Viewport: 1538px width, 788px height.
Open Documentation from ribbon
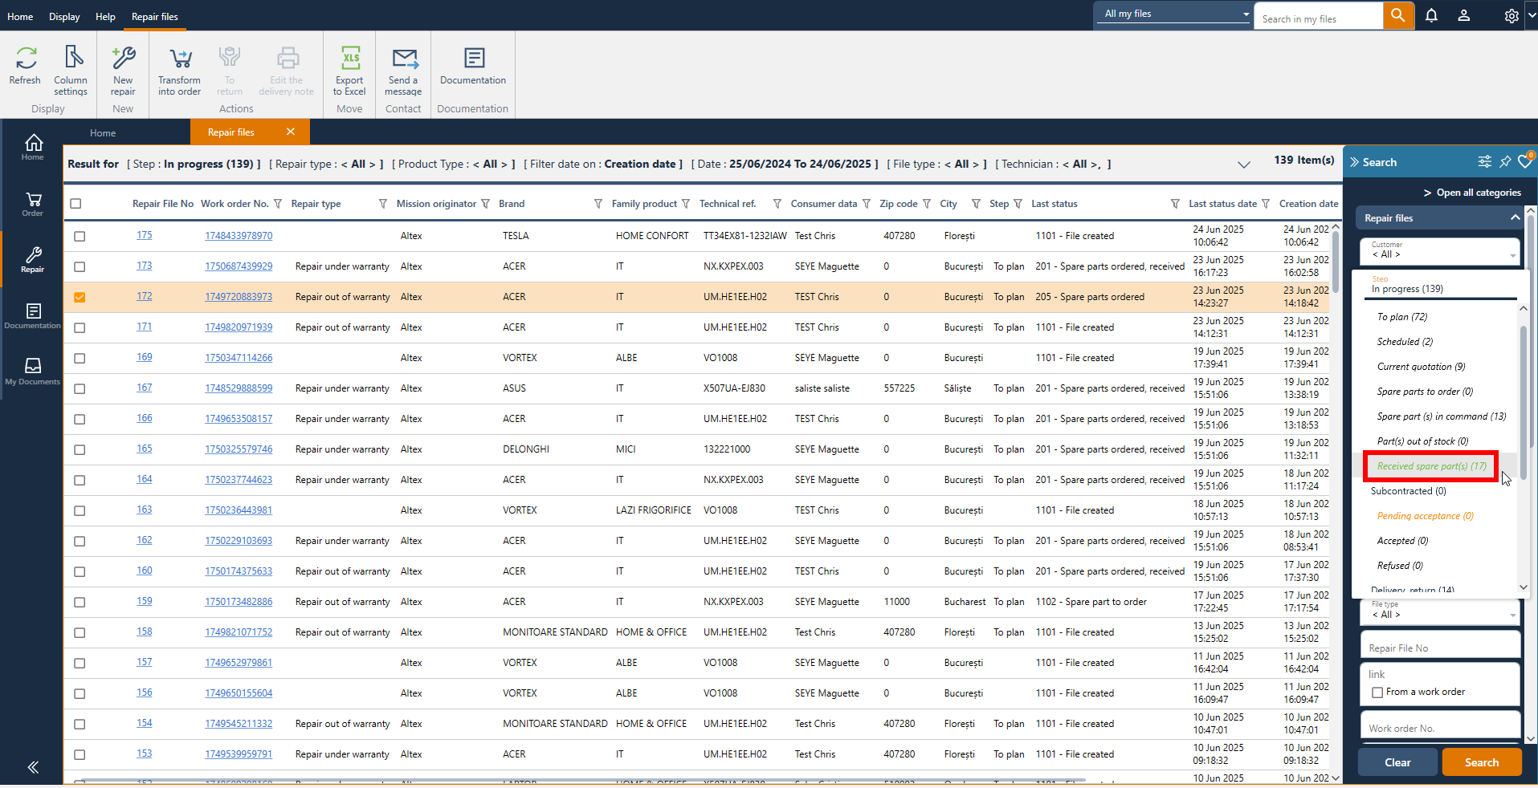tap(473, 65)
